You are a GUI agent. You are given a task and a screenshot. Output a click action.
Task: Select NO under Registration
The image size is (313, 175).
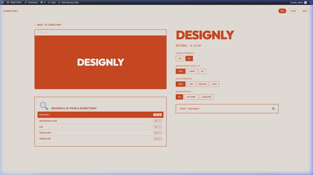point(179,97)
